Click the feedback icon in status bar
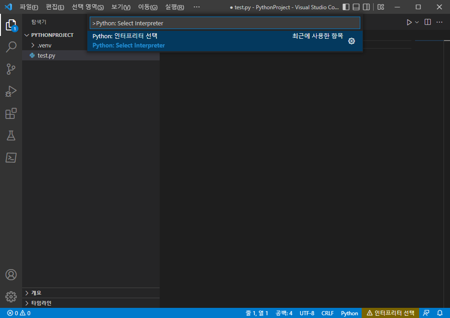 [x=426, y=313]
